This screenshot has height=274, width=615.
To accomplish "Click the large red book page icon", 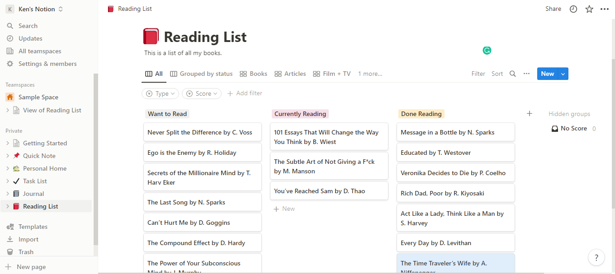I will tap(151, 37).
